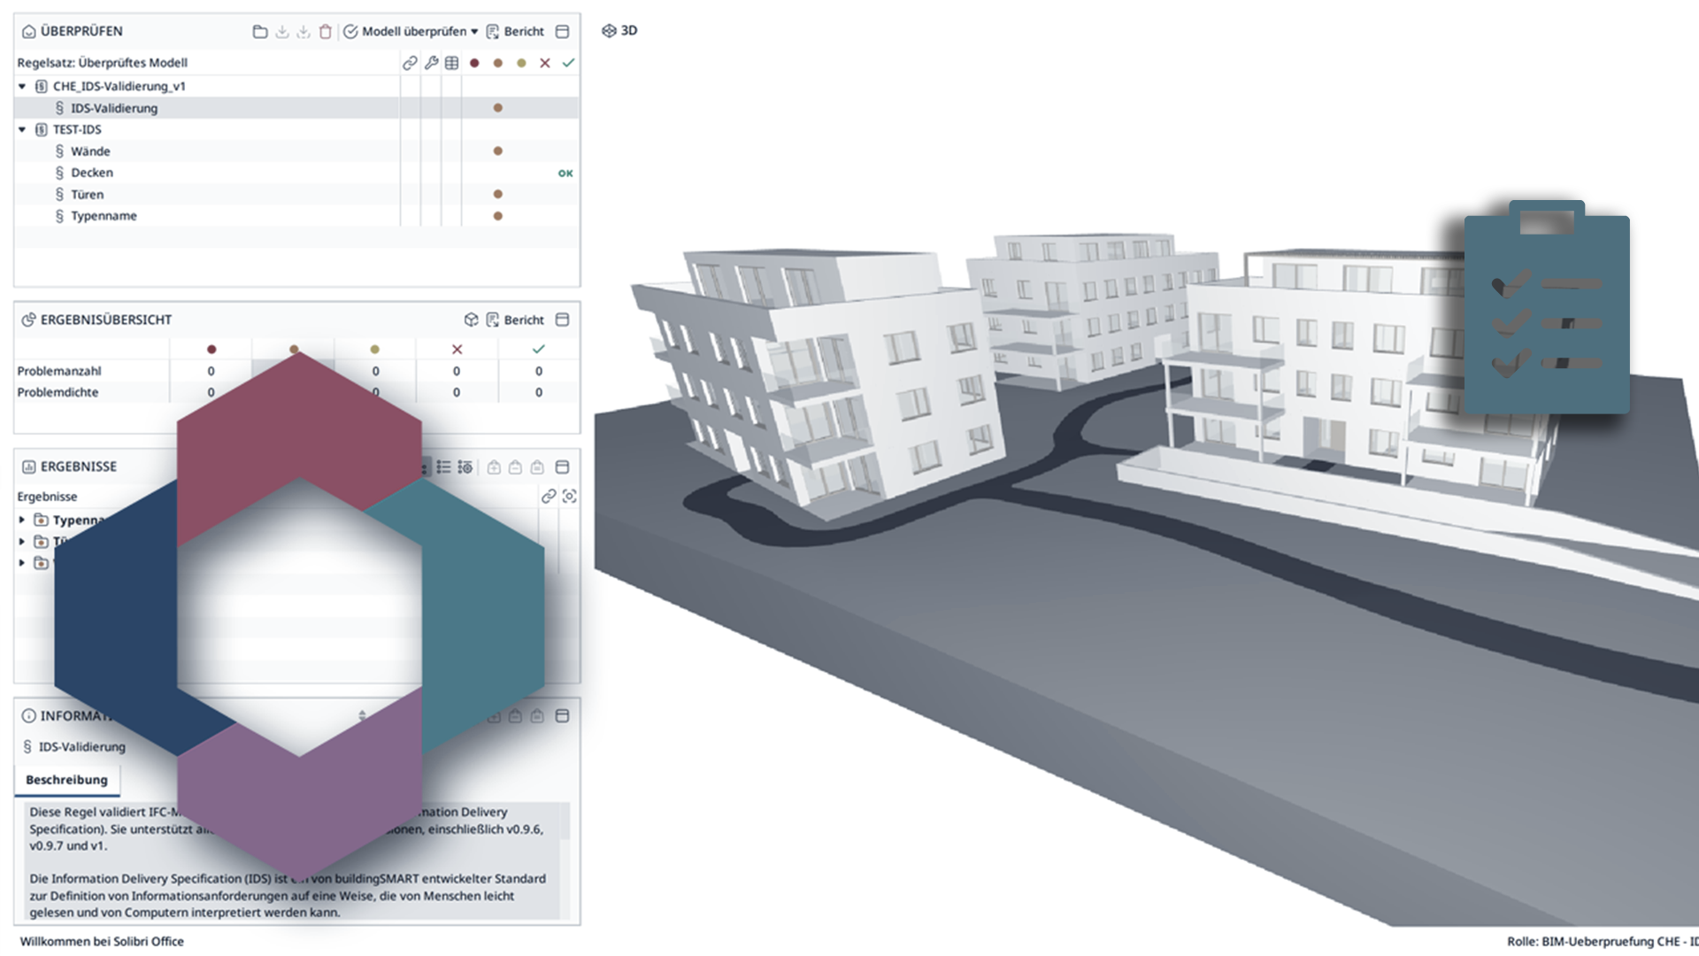
Task: Toggle the Ergebnisse panel window layout icon
Action: (562, 467)
